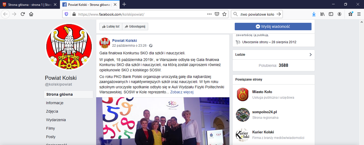Image resolution: width=364 pixels, height=145 pixels.
Task: Open Kurier Kolski page logo
Action: pos(242,135)
